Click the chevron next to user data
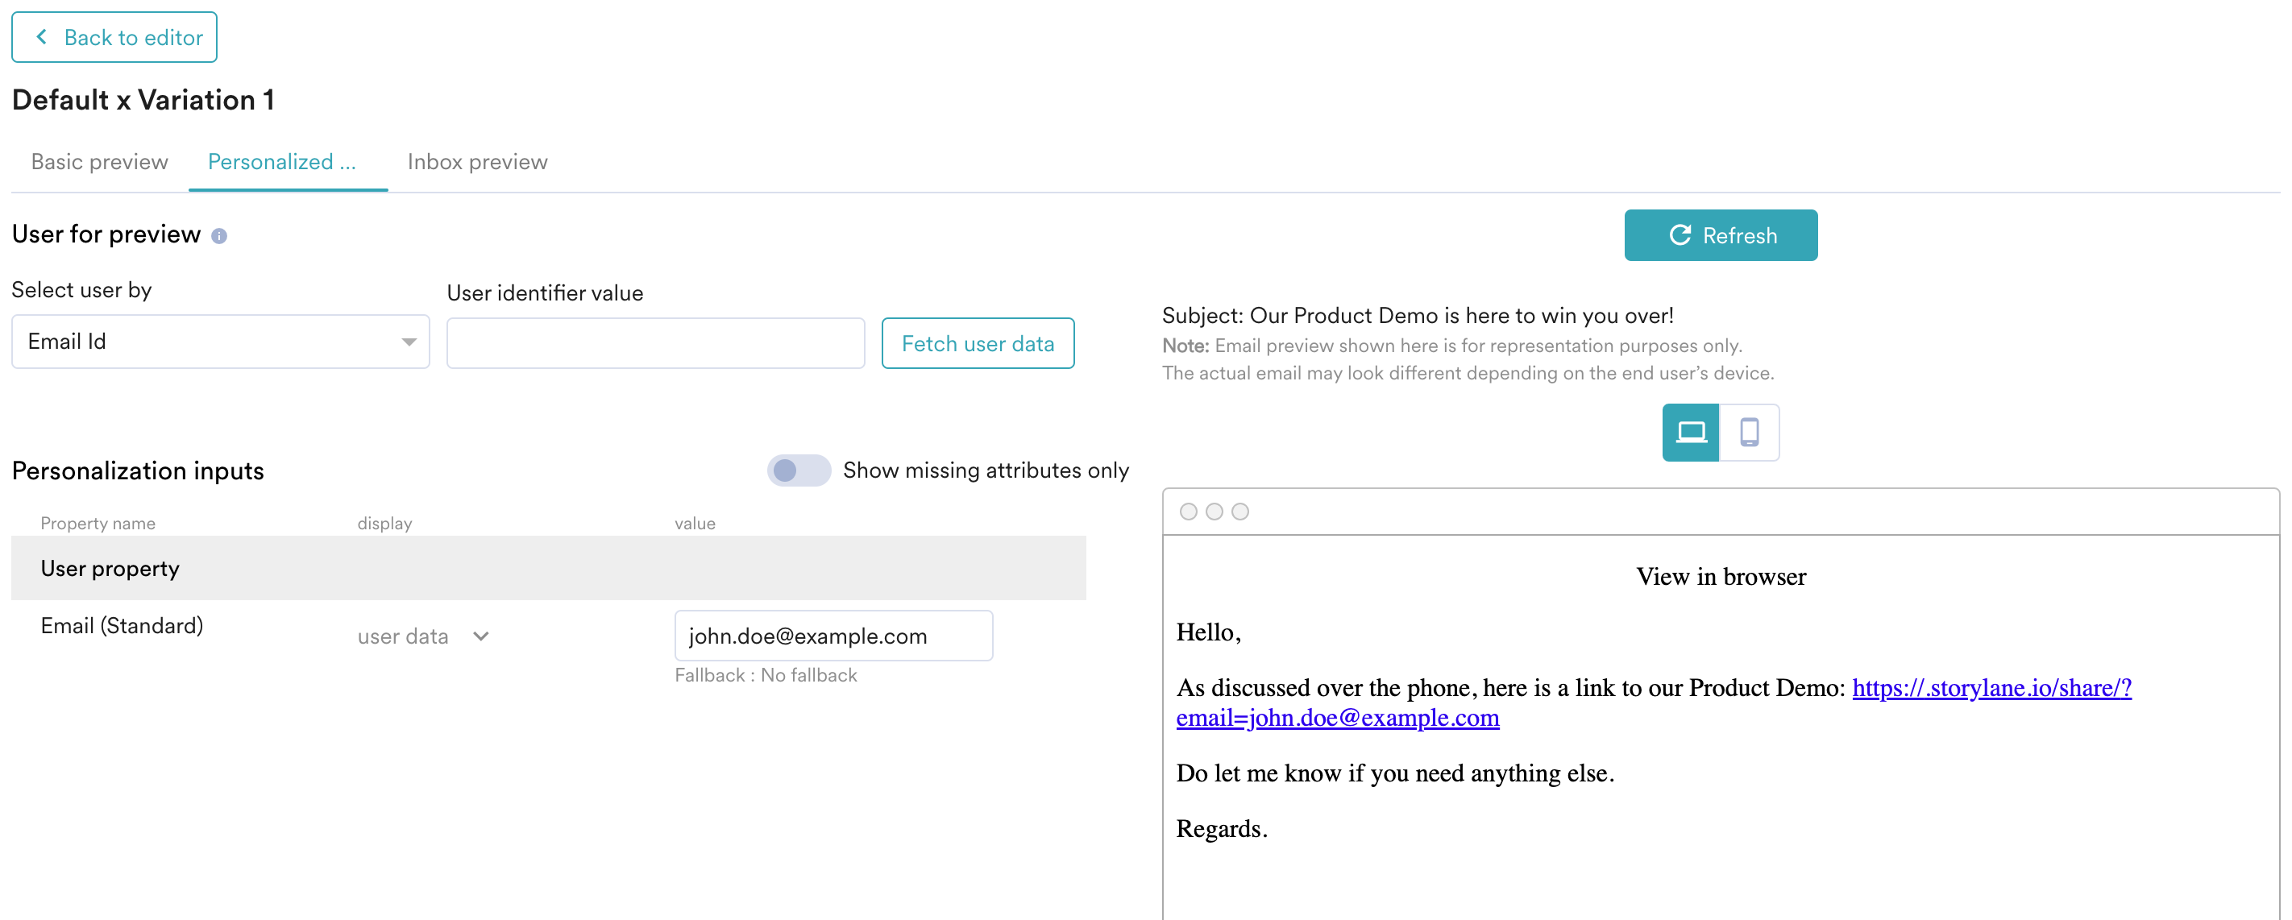The height and width of the screenshot is (920, 2292). [481, 636]
